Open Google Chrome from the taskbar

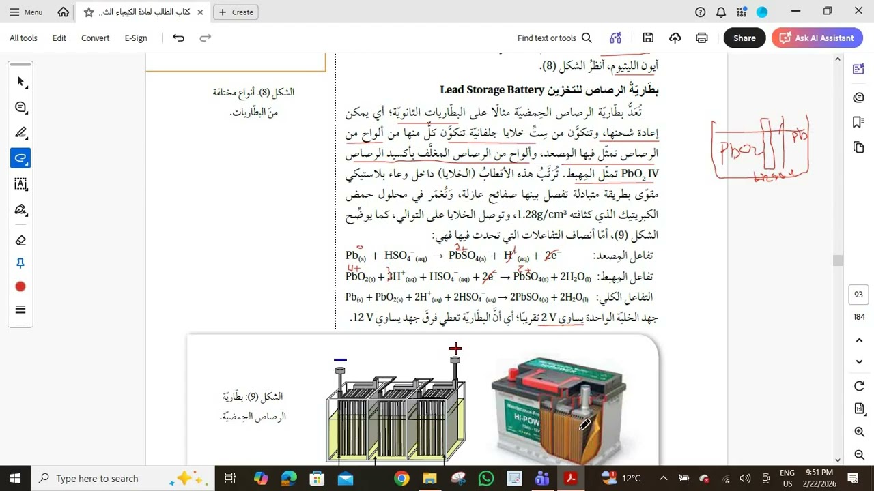401,478
